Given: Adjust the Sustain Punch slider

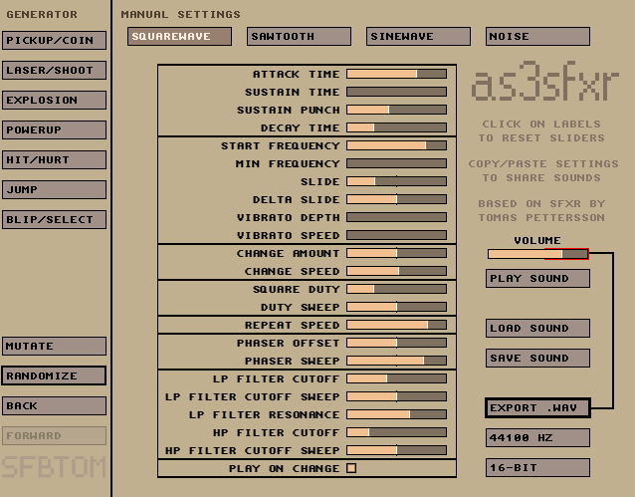Looking at the screenshot, I should [x=397, y=110].
